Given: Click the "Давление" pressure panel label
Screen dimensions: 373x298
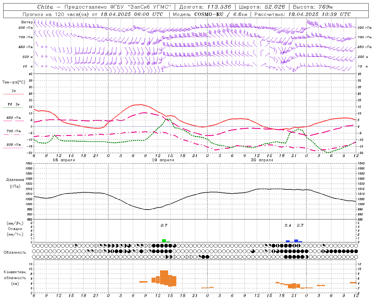Looking at the screenshot, I should (15, 180).
